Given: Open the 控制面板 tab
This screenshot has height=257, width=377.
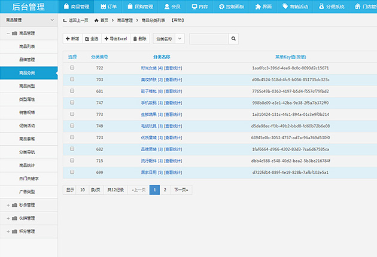Looking at the screenshot, I should tap(231, 7).
